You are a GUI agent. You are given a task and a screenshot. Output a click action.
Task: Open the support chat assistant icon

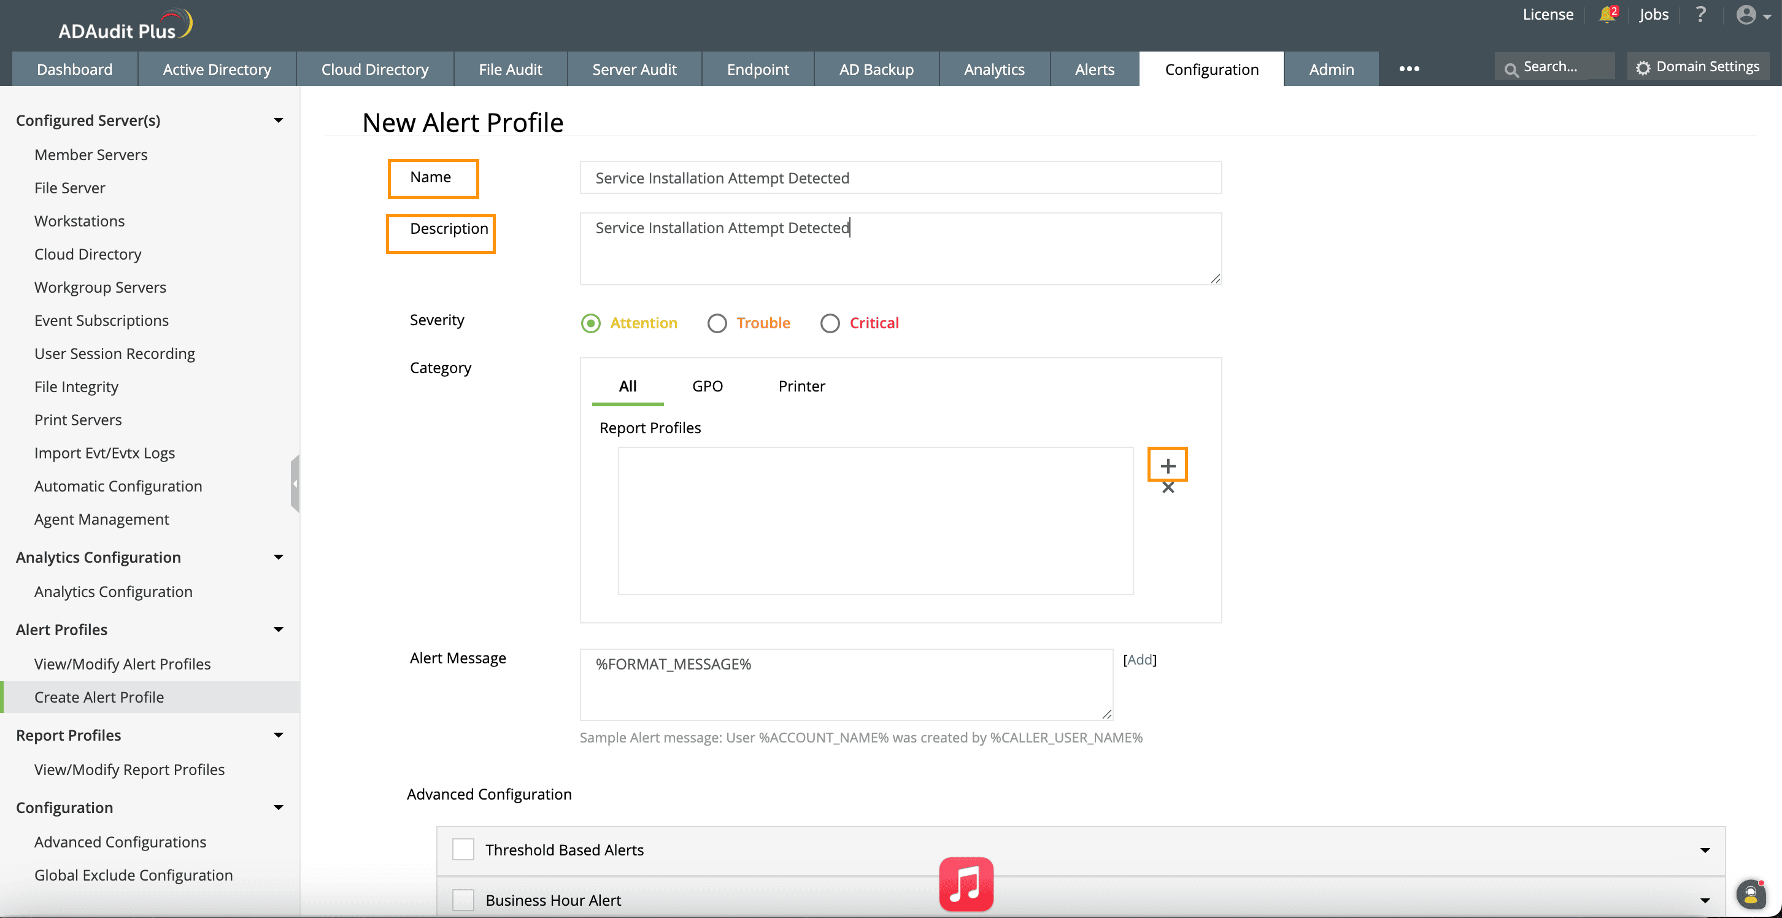[x=1750, y=895]
